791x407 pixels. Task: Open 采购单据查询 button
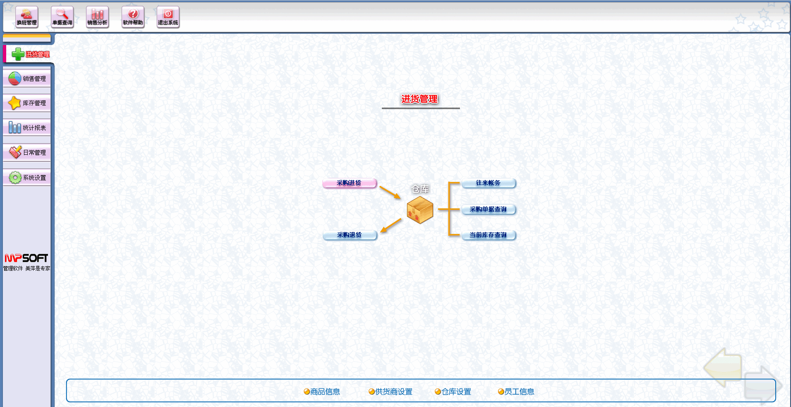488,209
